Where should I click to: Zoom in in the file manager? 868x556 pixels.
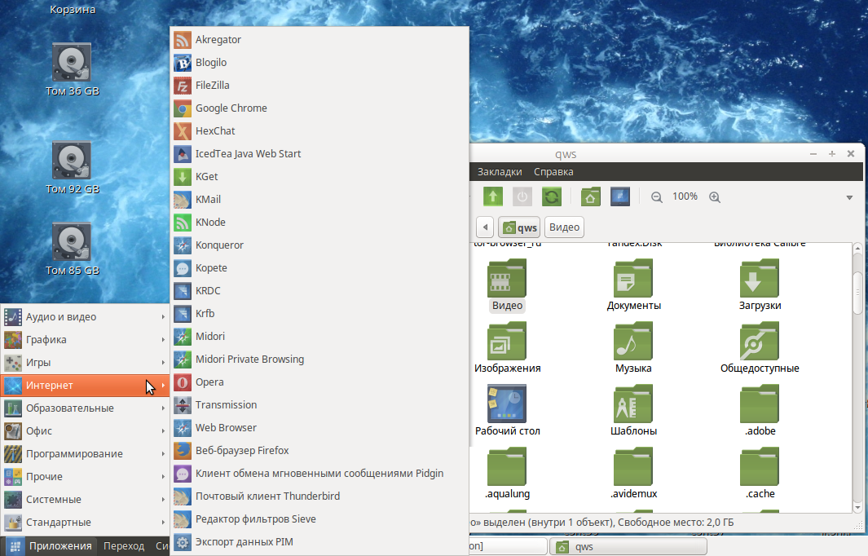715,197
